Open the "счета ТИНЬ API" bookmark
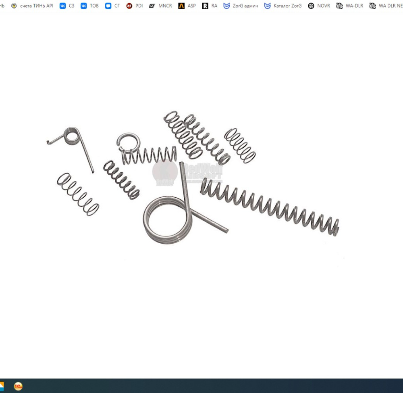 point(32,6)
